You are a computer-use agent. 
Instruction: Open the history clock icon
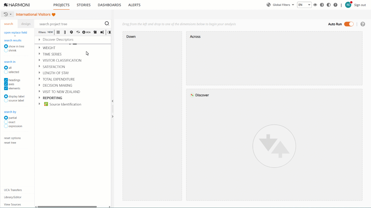[x=6, y=14]
